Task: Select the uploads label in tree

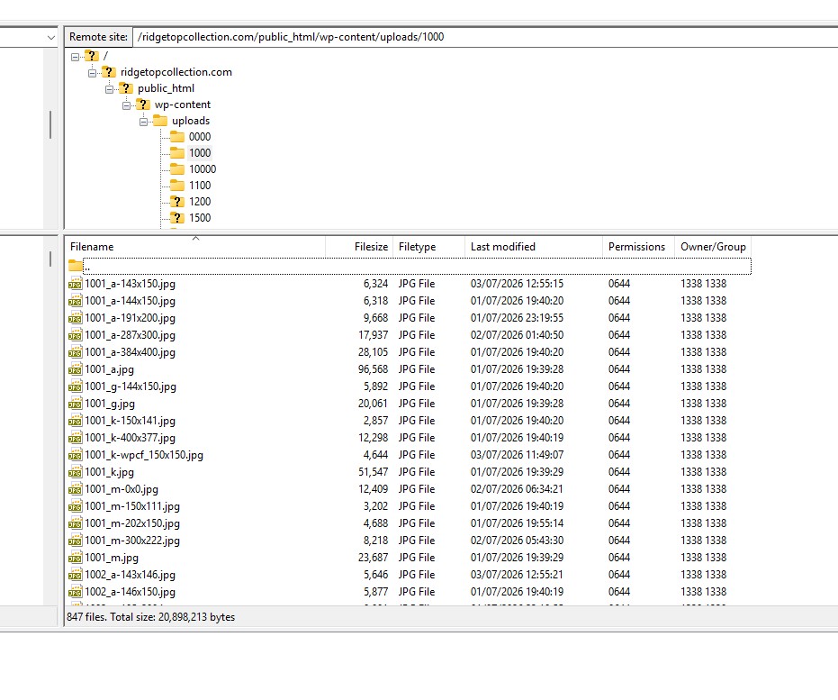Action: 191,121
